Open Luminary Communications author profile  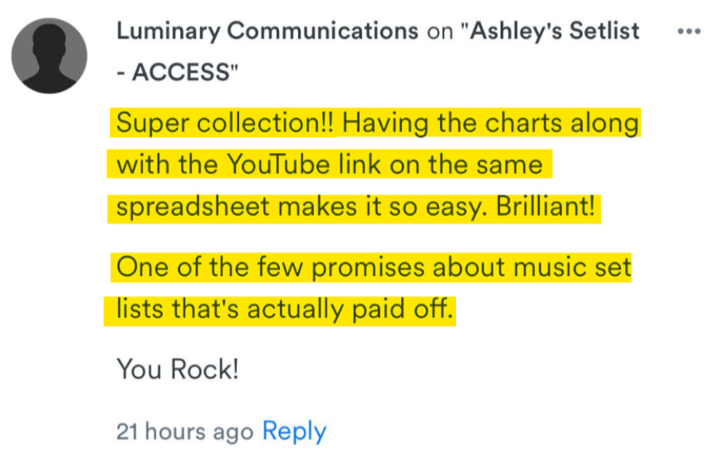267,32
